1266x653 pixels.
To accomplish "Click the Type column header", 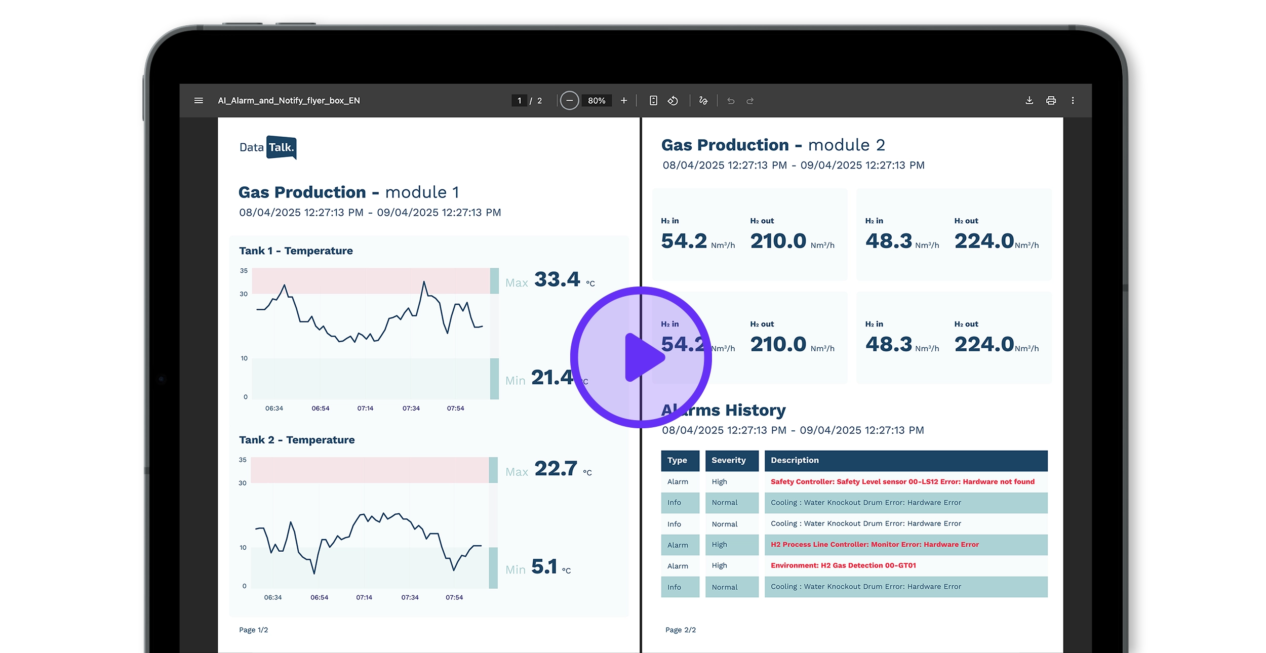I will point(680,461).
